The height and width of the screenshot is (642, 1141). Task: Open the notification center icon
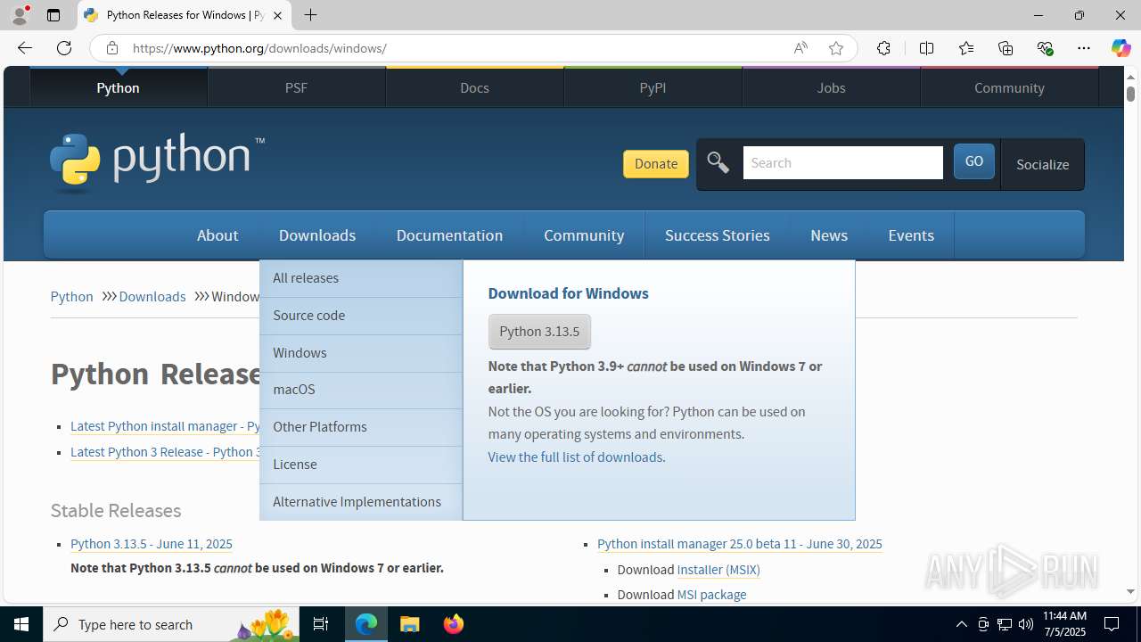[1112, 624]
